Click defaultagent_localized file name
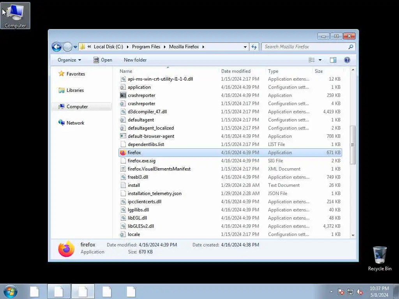Image resolution: width=399 pixels, height=299 pixels. pos(151,128)
